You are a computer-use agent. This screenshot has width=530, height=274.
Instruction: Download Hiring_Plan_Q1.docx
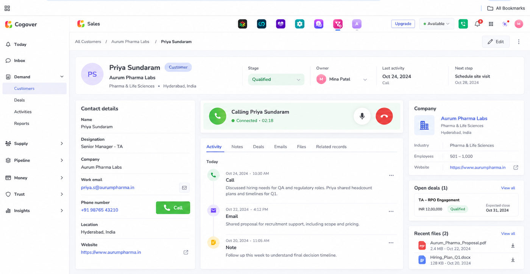point(513,260)
